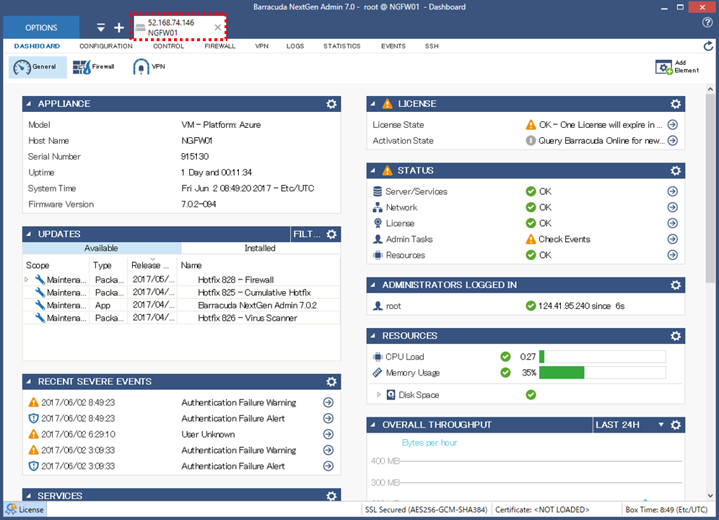Screen dimensions: 719x520
Task: Open ADMINISTRATORS LOGGED IN settings gear
Action: point(676,285)
